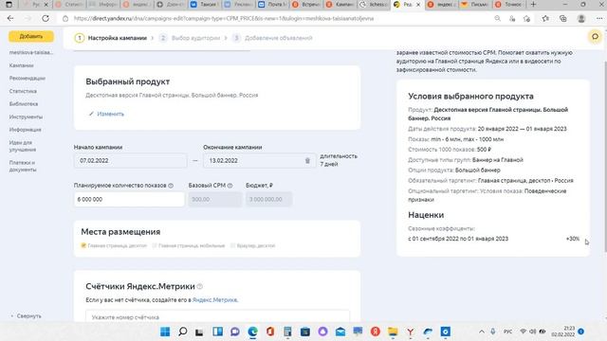This screenshot has height=341, width=607.
Task: Open the blue notification badge in the taskbar
Action: click(x=580, y=332)
